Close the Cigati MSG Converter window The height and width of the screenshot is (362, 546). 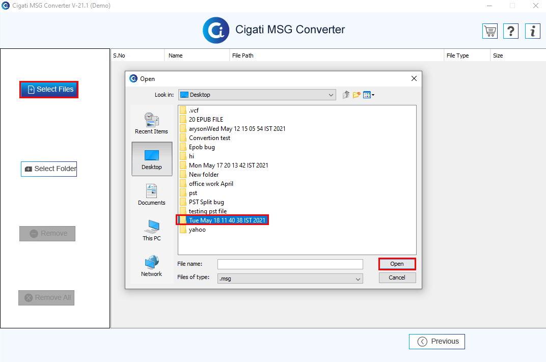click(536, 6)
